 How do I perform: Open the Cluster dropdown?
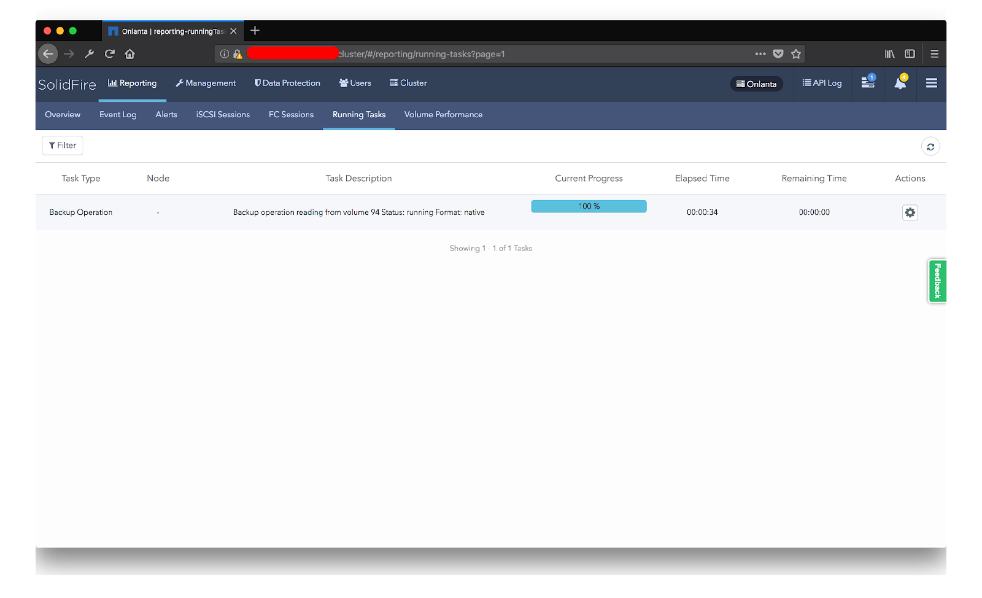408,83
